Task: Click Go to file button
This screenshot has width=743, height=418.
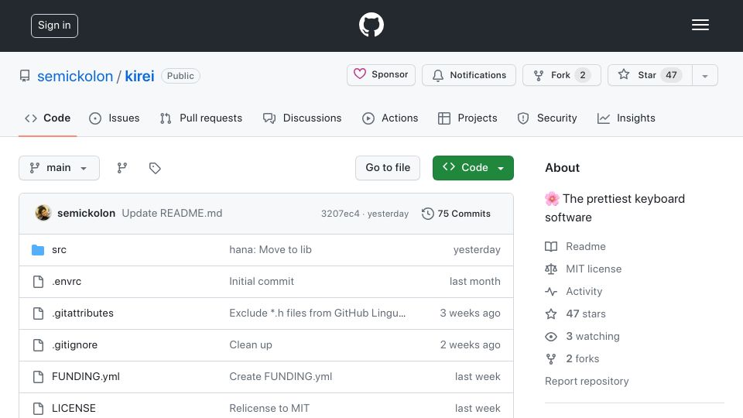Action: (x=388, y=168)
